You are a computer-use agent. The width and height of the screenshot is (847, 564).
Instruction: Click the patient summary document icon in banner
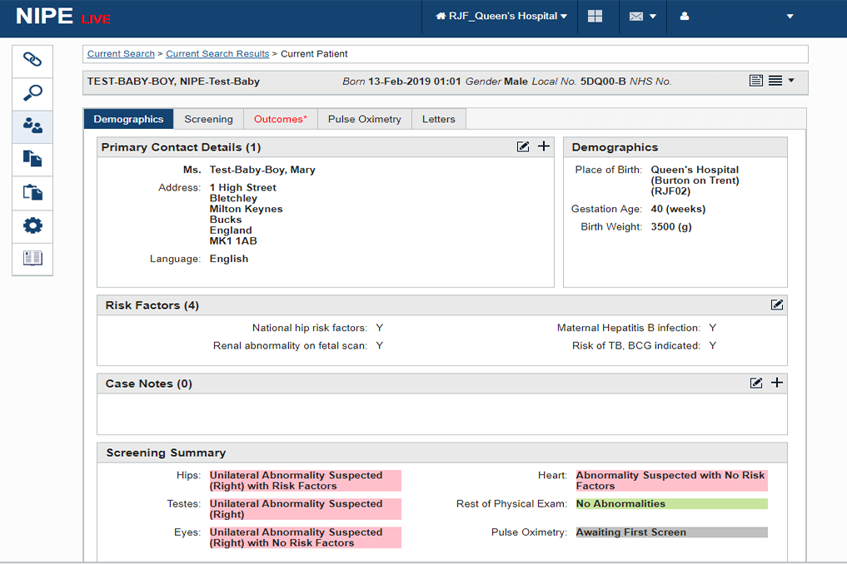click(756, 81)
